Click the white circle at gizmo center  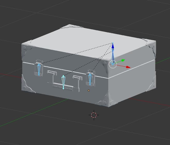coord(113,64)
